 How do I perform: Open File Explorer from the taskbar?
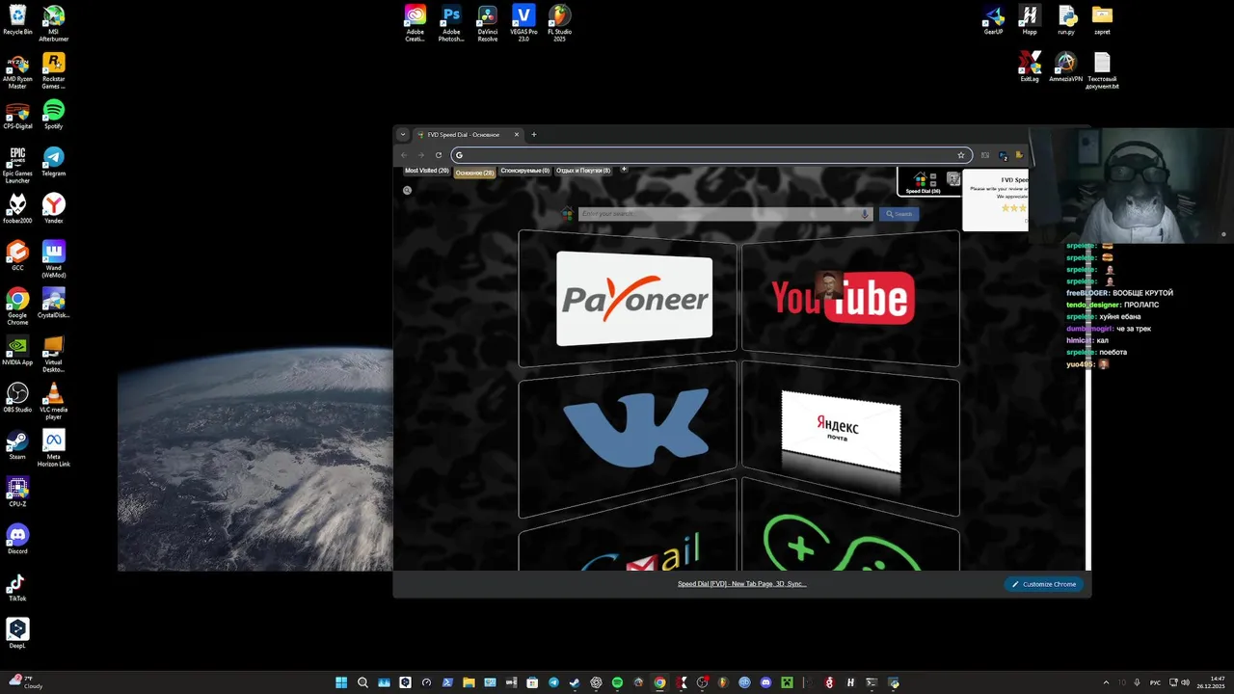(x=469, y=682)
